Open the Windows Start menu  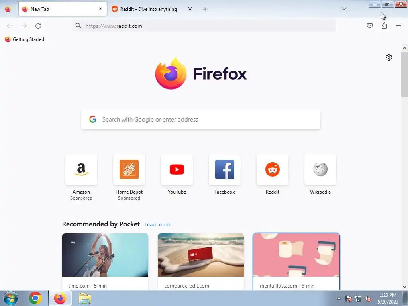11,298
